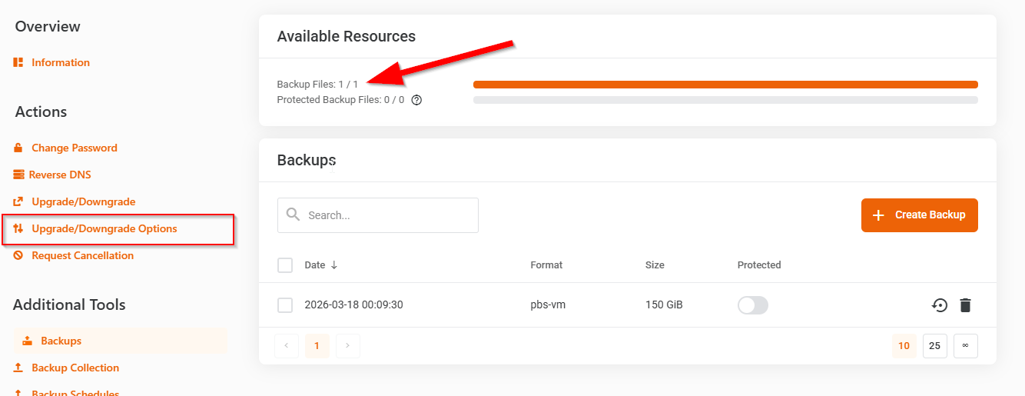Click the orange Backup Files usage bar
Screen dimensions: 1025x396
click(725, 85)
